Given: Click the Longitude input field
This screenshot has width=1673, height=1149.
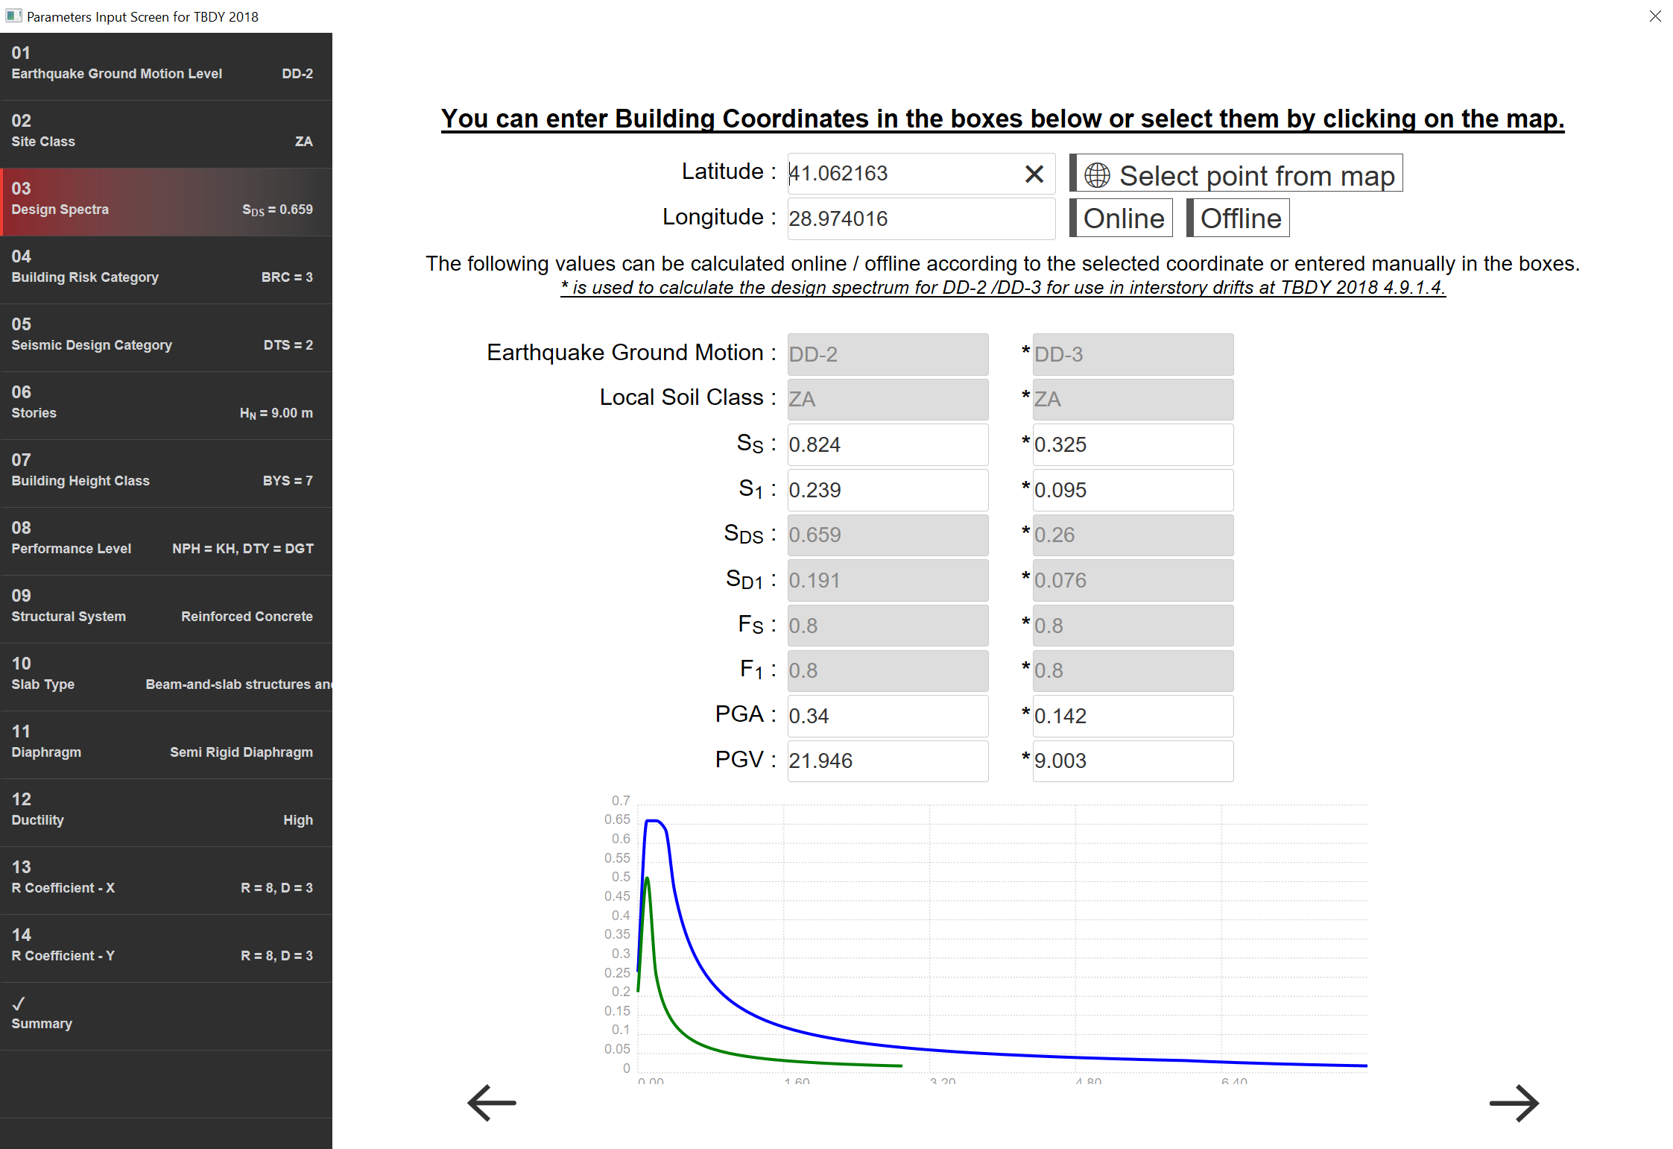Looking at the screenshot, I should tap(920, 218).
